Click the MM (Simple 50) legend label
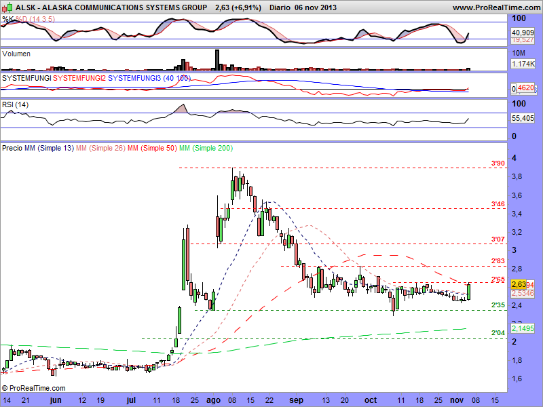 [x=152, y=148]
